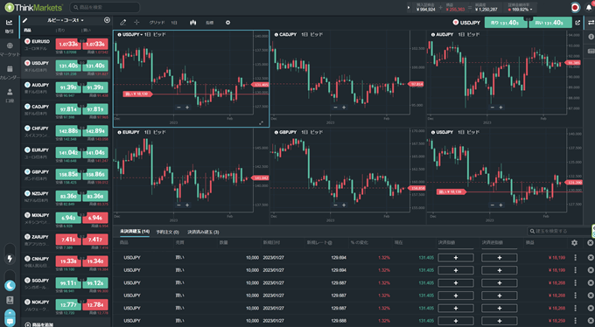Focus the 建玉を検索する search field
The width and height of the screenshot is (595, 327).
tap(559, 231)
